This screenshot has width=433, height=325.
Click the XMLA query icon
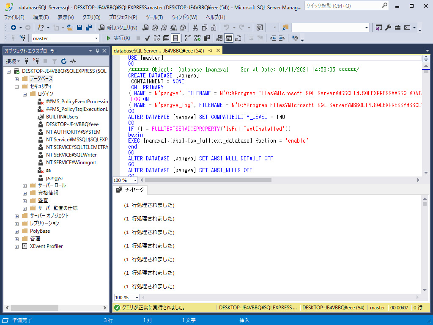click(173, 28)
